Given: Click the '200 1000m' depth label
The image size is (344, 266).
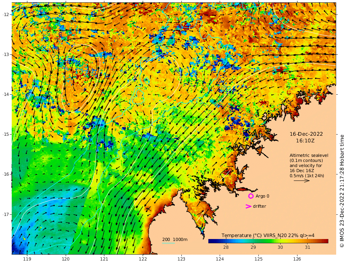Looking at the screenshot, I should pos(175,239).
